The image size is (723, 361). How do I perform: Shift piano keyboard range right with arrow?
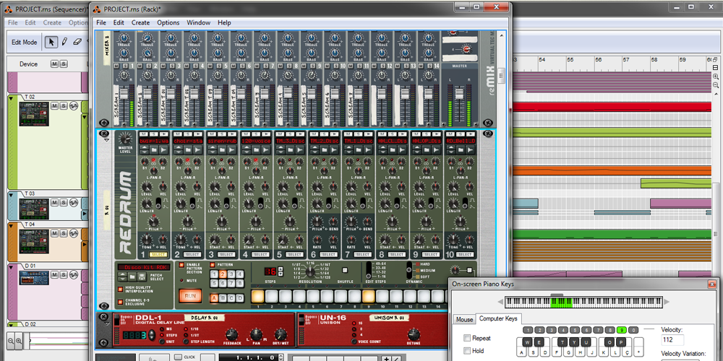[x=667, y=302]
